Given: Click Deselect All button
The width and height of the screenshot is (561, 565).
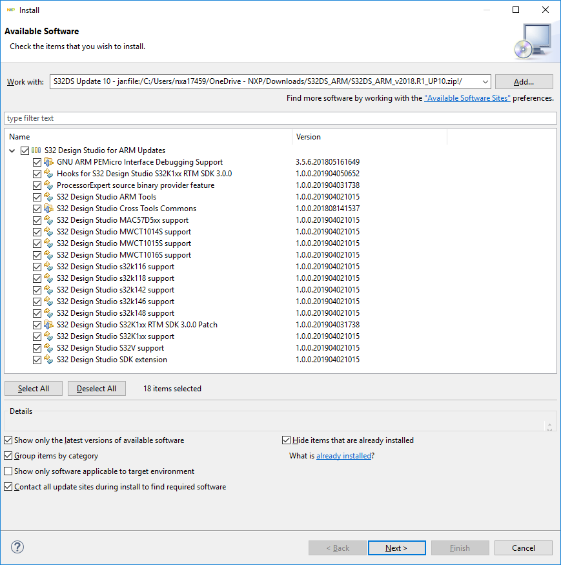Looking at the screenshot, I should [x=97, y=389].
